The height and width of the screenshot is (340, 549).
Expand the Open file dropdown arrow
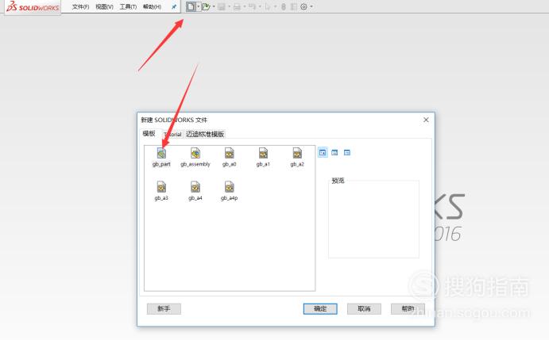tap(214, 6)
